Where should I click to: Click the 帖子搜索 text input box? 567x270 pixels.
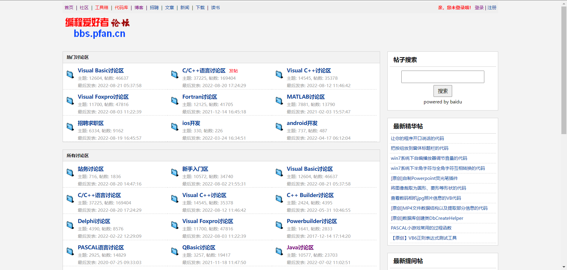[x=443, y=77]
